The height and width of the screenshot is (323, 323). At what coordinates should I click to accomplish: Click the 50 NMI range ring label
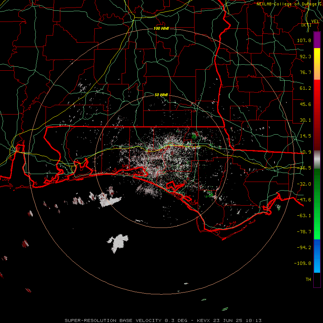click(x=161, y=95)
